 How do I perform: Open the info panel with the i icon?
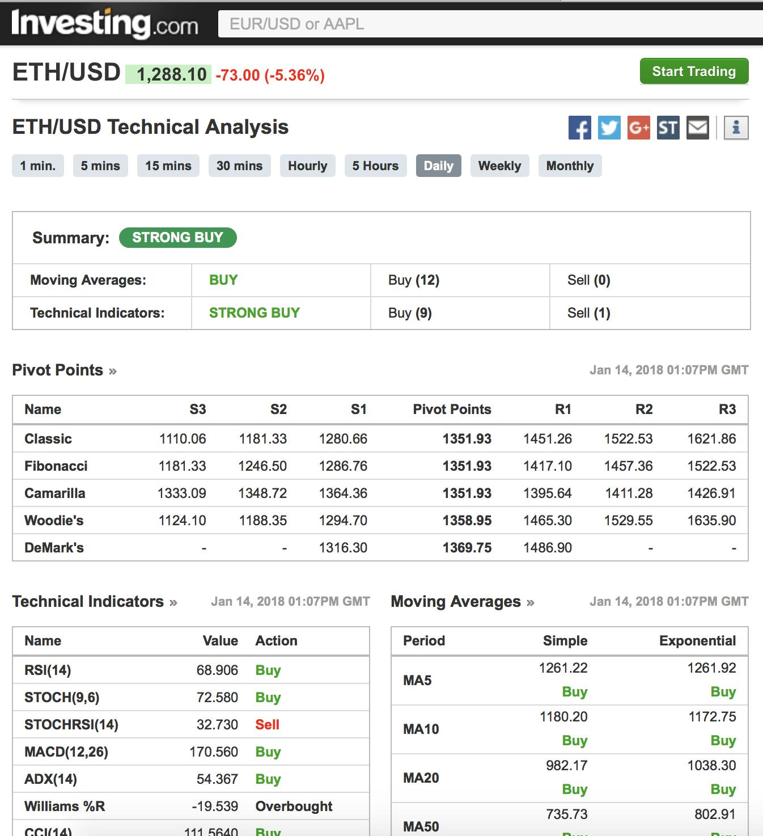[x=736, y=128]
